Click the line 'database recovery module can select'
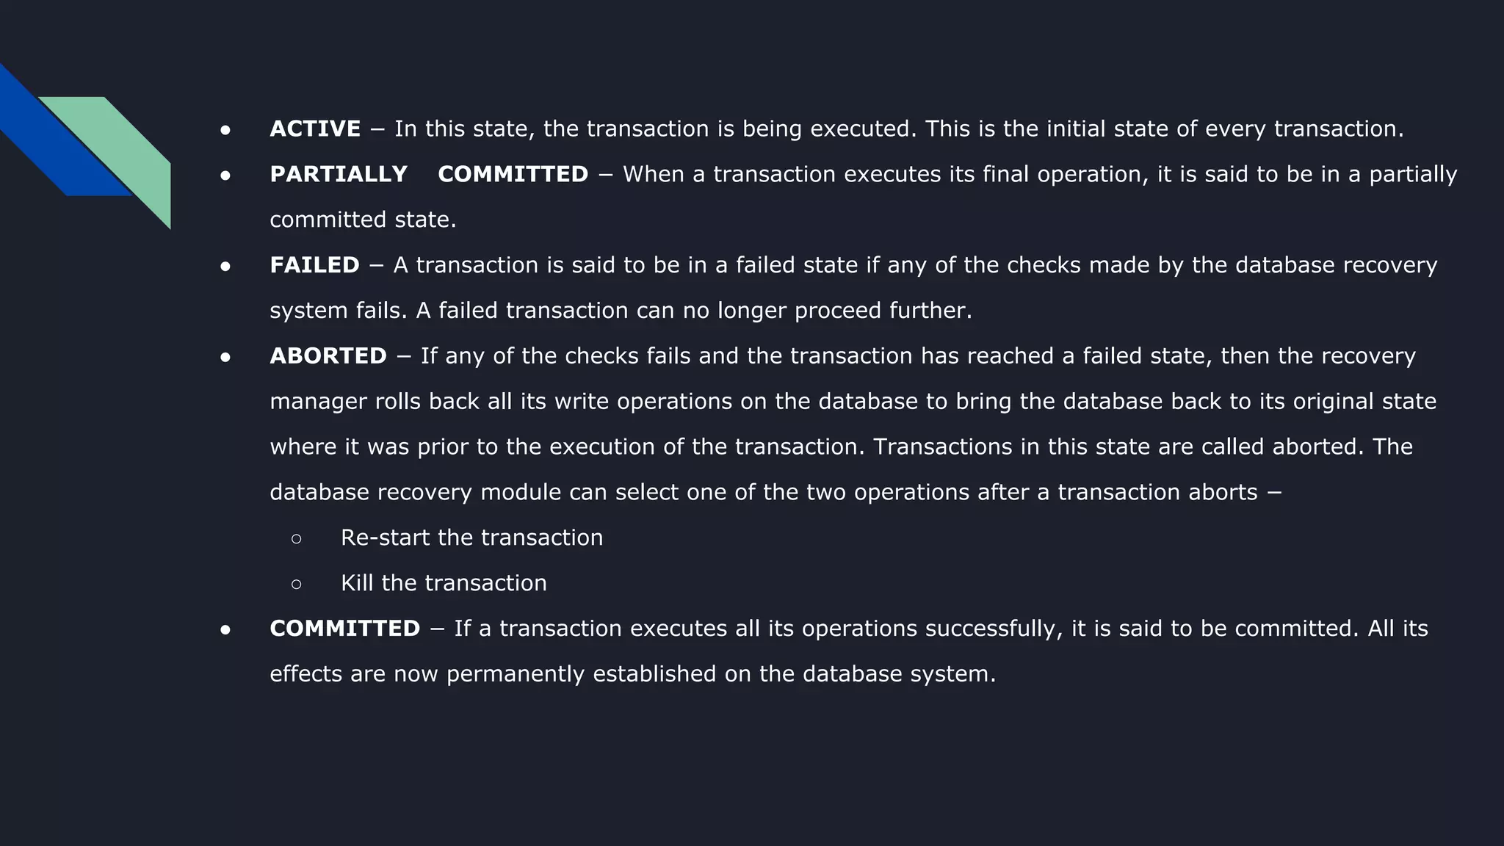 (775, 492)
